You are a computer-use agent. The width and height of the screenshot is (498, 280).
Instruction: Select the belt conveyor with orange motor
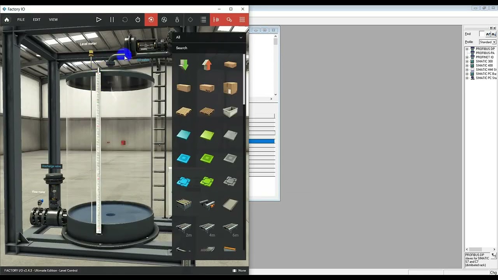point(207,205)
